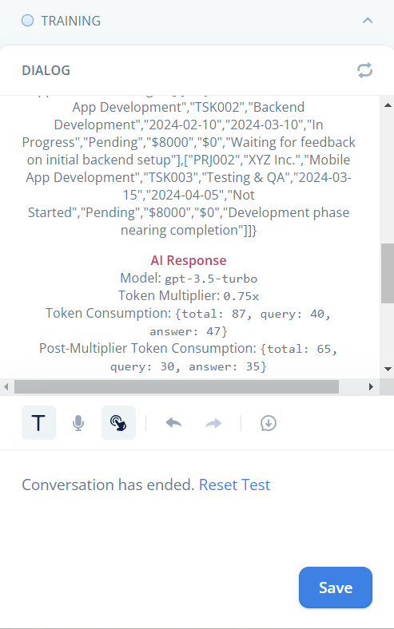
Task: Click the AI Response heading
Action: (189, 260)
